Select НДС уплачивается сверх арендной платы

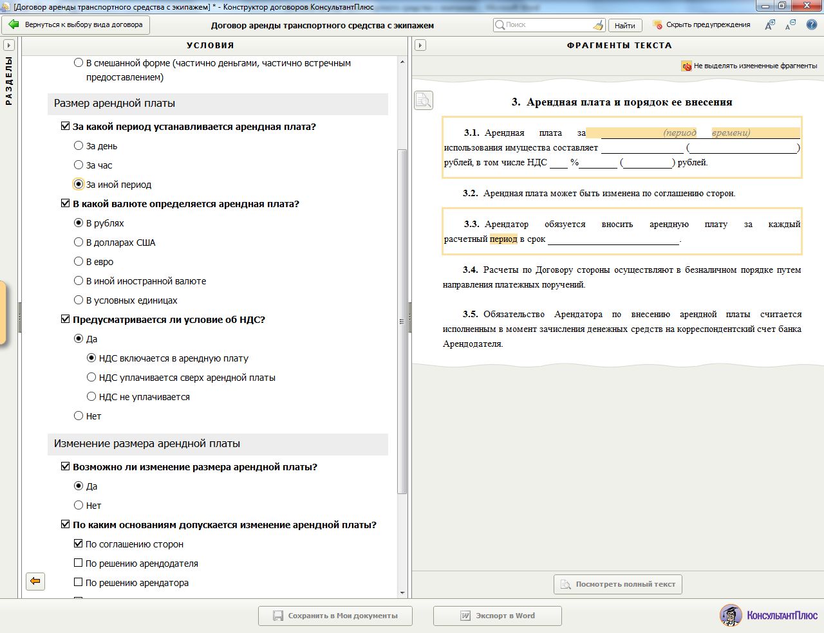click(91, 377)
